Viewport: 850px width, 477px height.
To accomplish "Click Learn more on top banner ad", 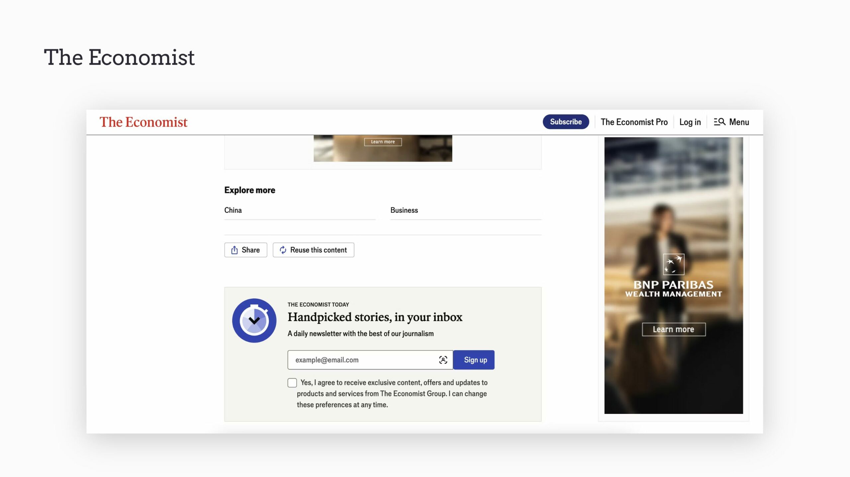I will tap(382, 142).
